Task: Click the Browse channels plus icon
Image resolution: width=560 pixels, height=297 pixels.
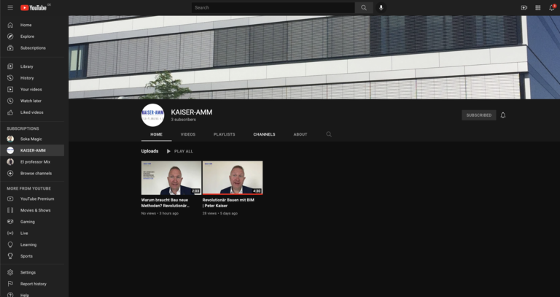Action: point(10,174)
